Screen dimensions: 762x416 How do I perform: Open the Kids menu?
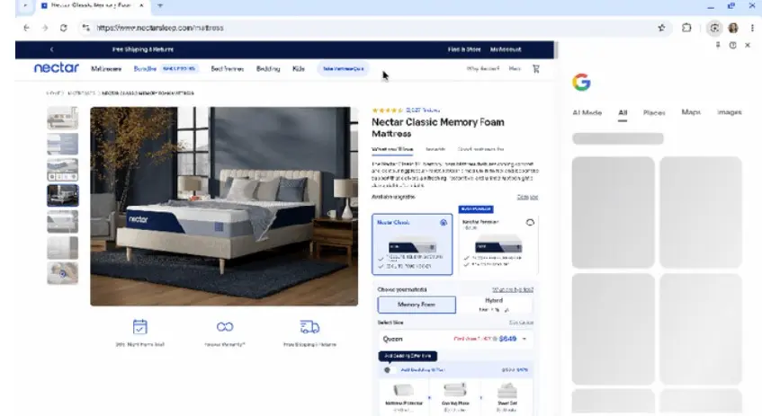(299, 69)
